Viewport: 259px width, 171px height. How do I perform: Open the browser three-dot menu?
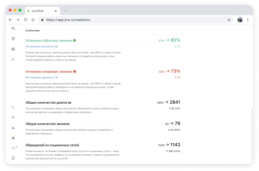248,20
